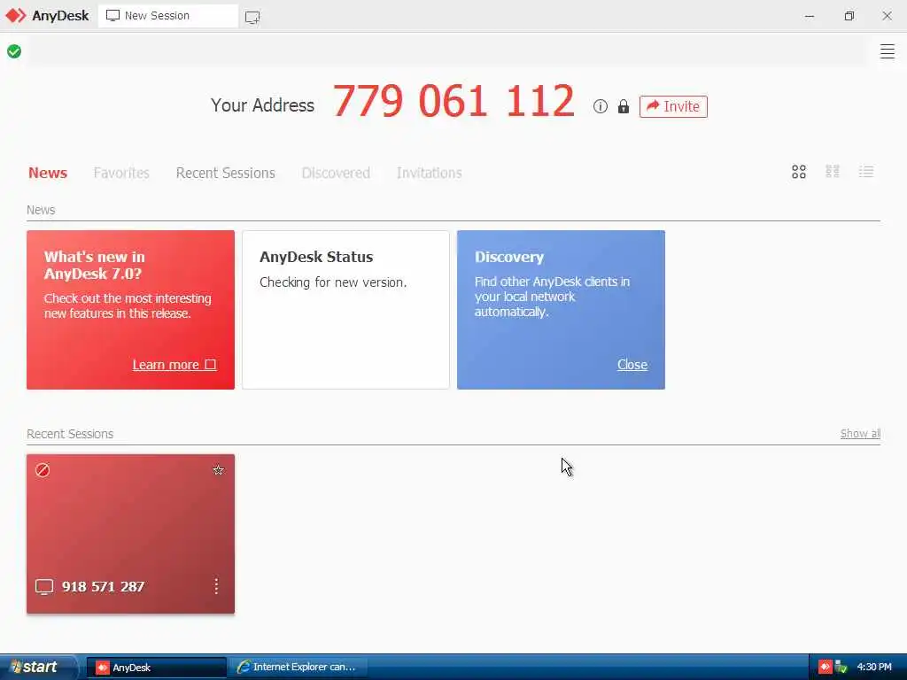Click the monitor icon beside 918 571 287
907x680 pixels.
pos(44,587)
